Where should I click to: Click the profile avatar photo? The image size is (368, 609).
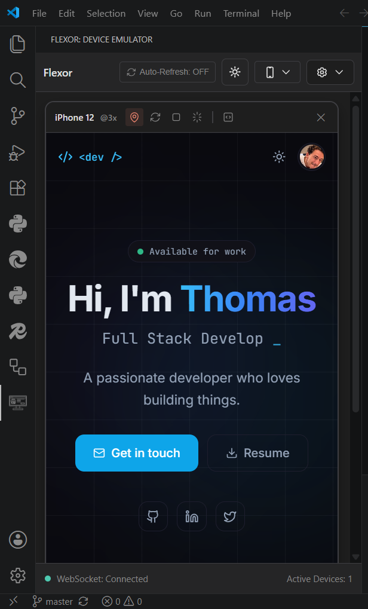[x=311, y=157]
